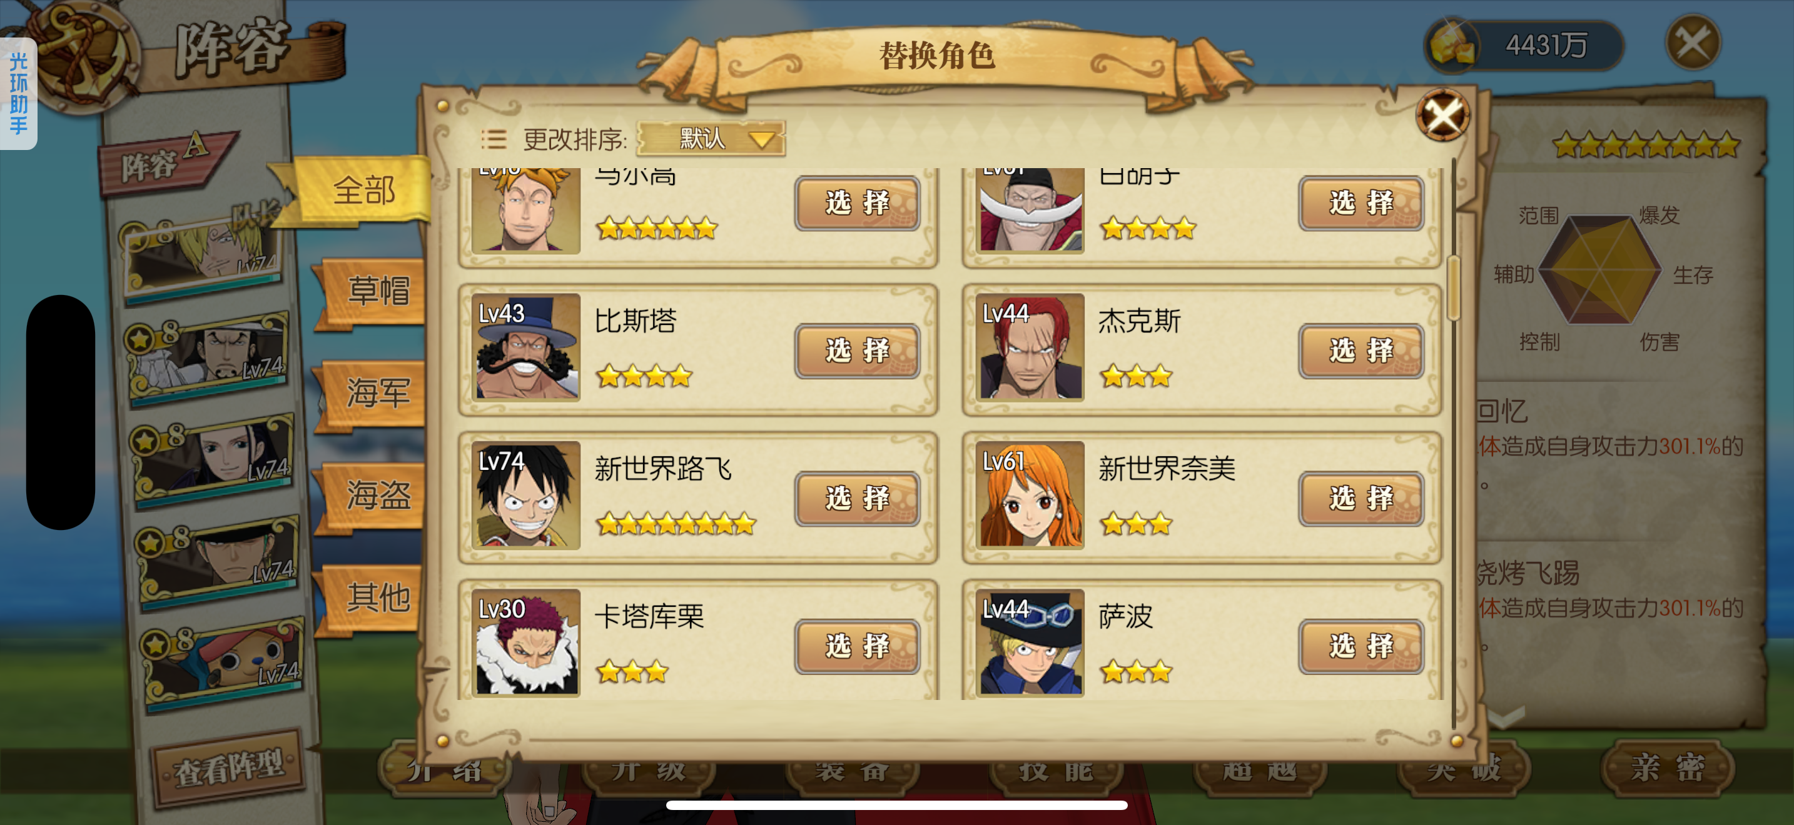1794x825 pixels.
Task: Click the list icon beside 更改排序
Action: (x=494, y=140)
